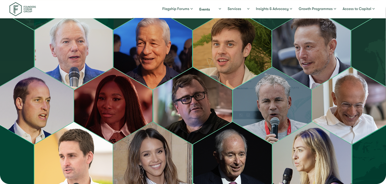
Task: Expand the chevron next to Services
Action: click(248, 9)
